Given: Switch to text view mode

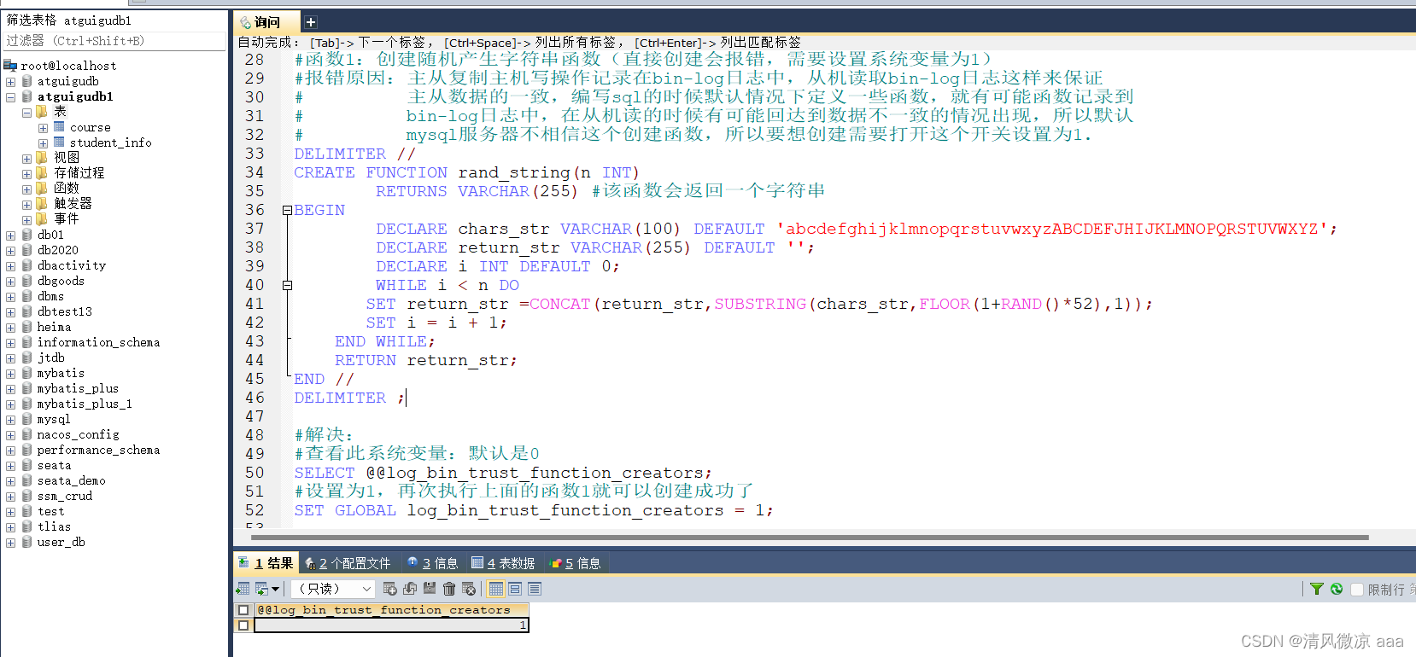Looking at the screenshot, I should [535, 589].
